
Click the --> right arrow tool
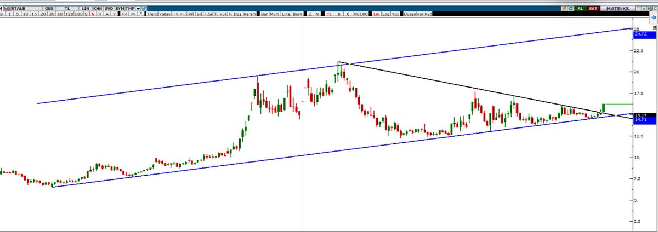[x=175, y=14]
